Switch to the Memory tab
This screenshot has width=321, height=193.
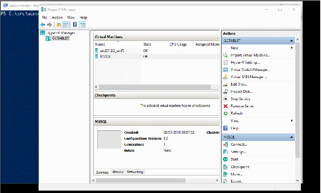[x=118, y=172]
